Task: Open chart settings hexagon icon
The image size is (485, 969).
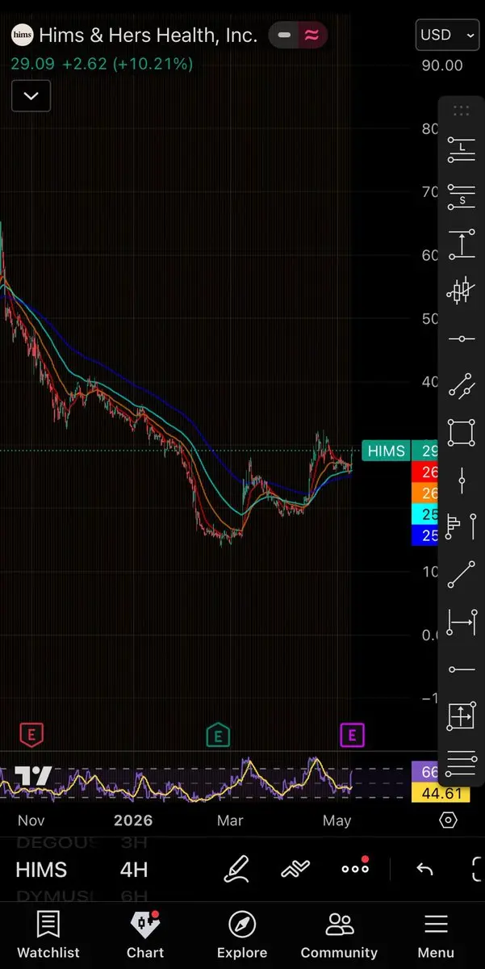Action: tap(448, 820)
